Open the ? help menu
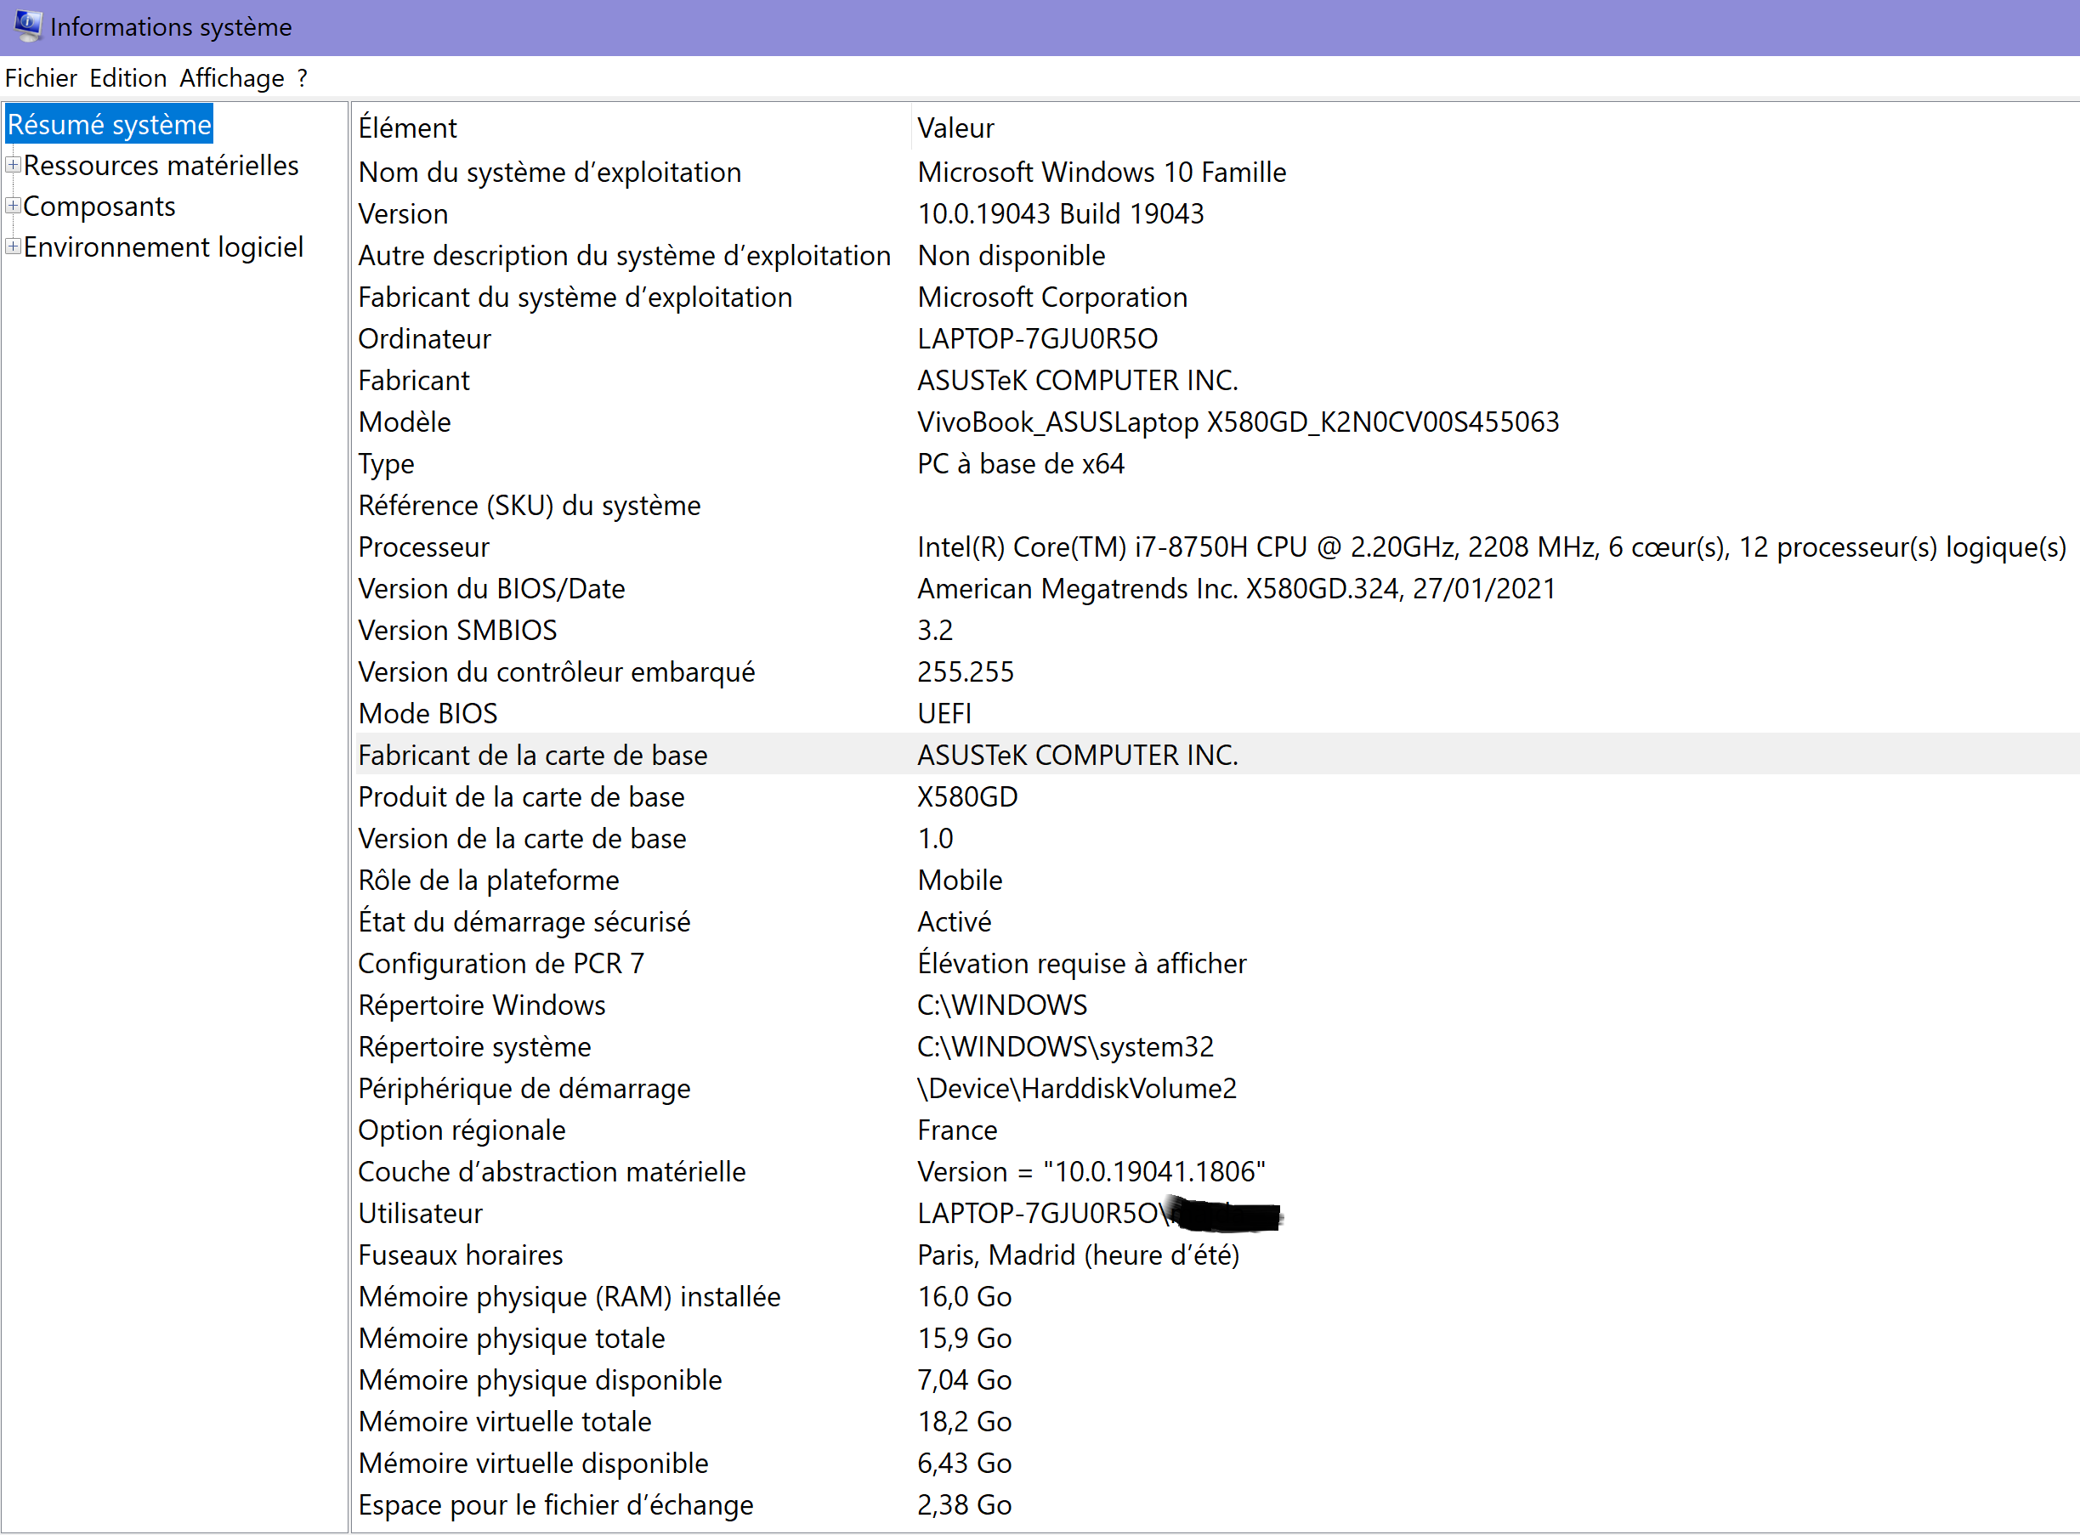Screen dimensions: 2080x1535 click(x=302, y=78)
